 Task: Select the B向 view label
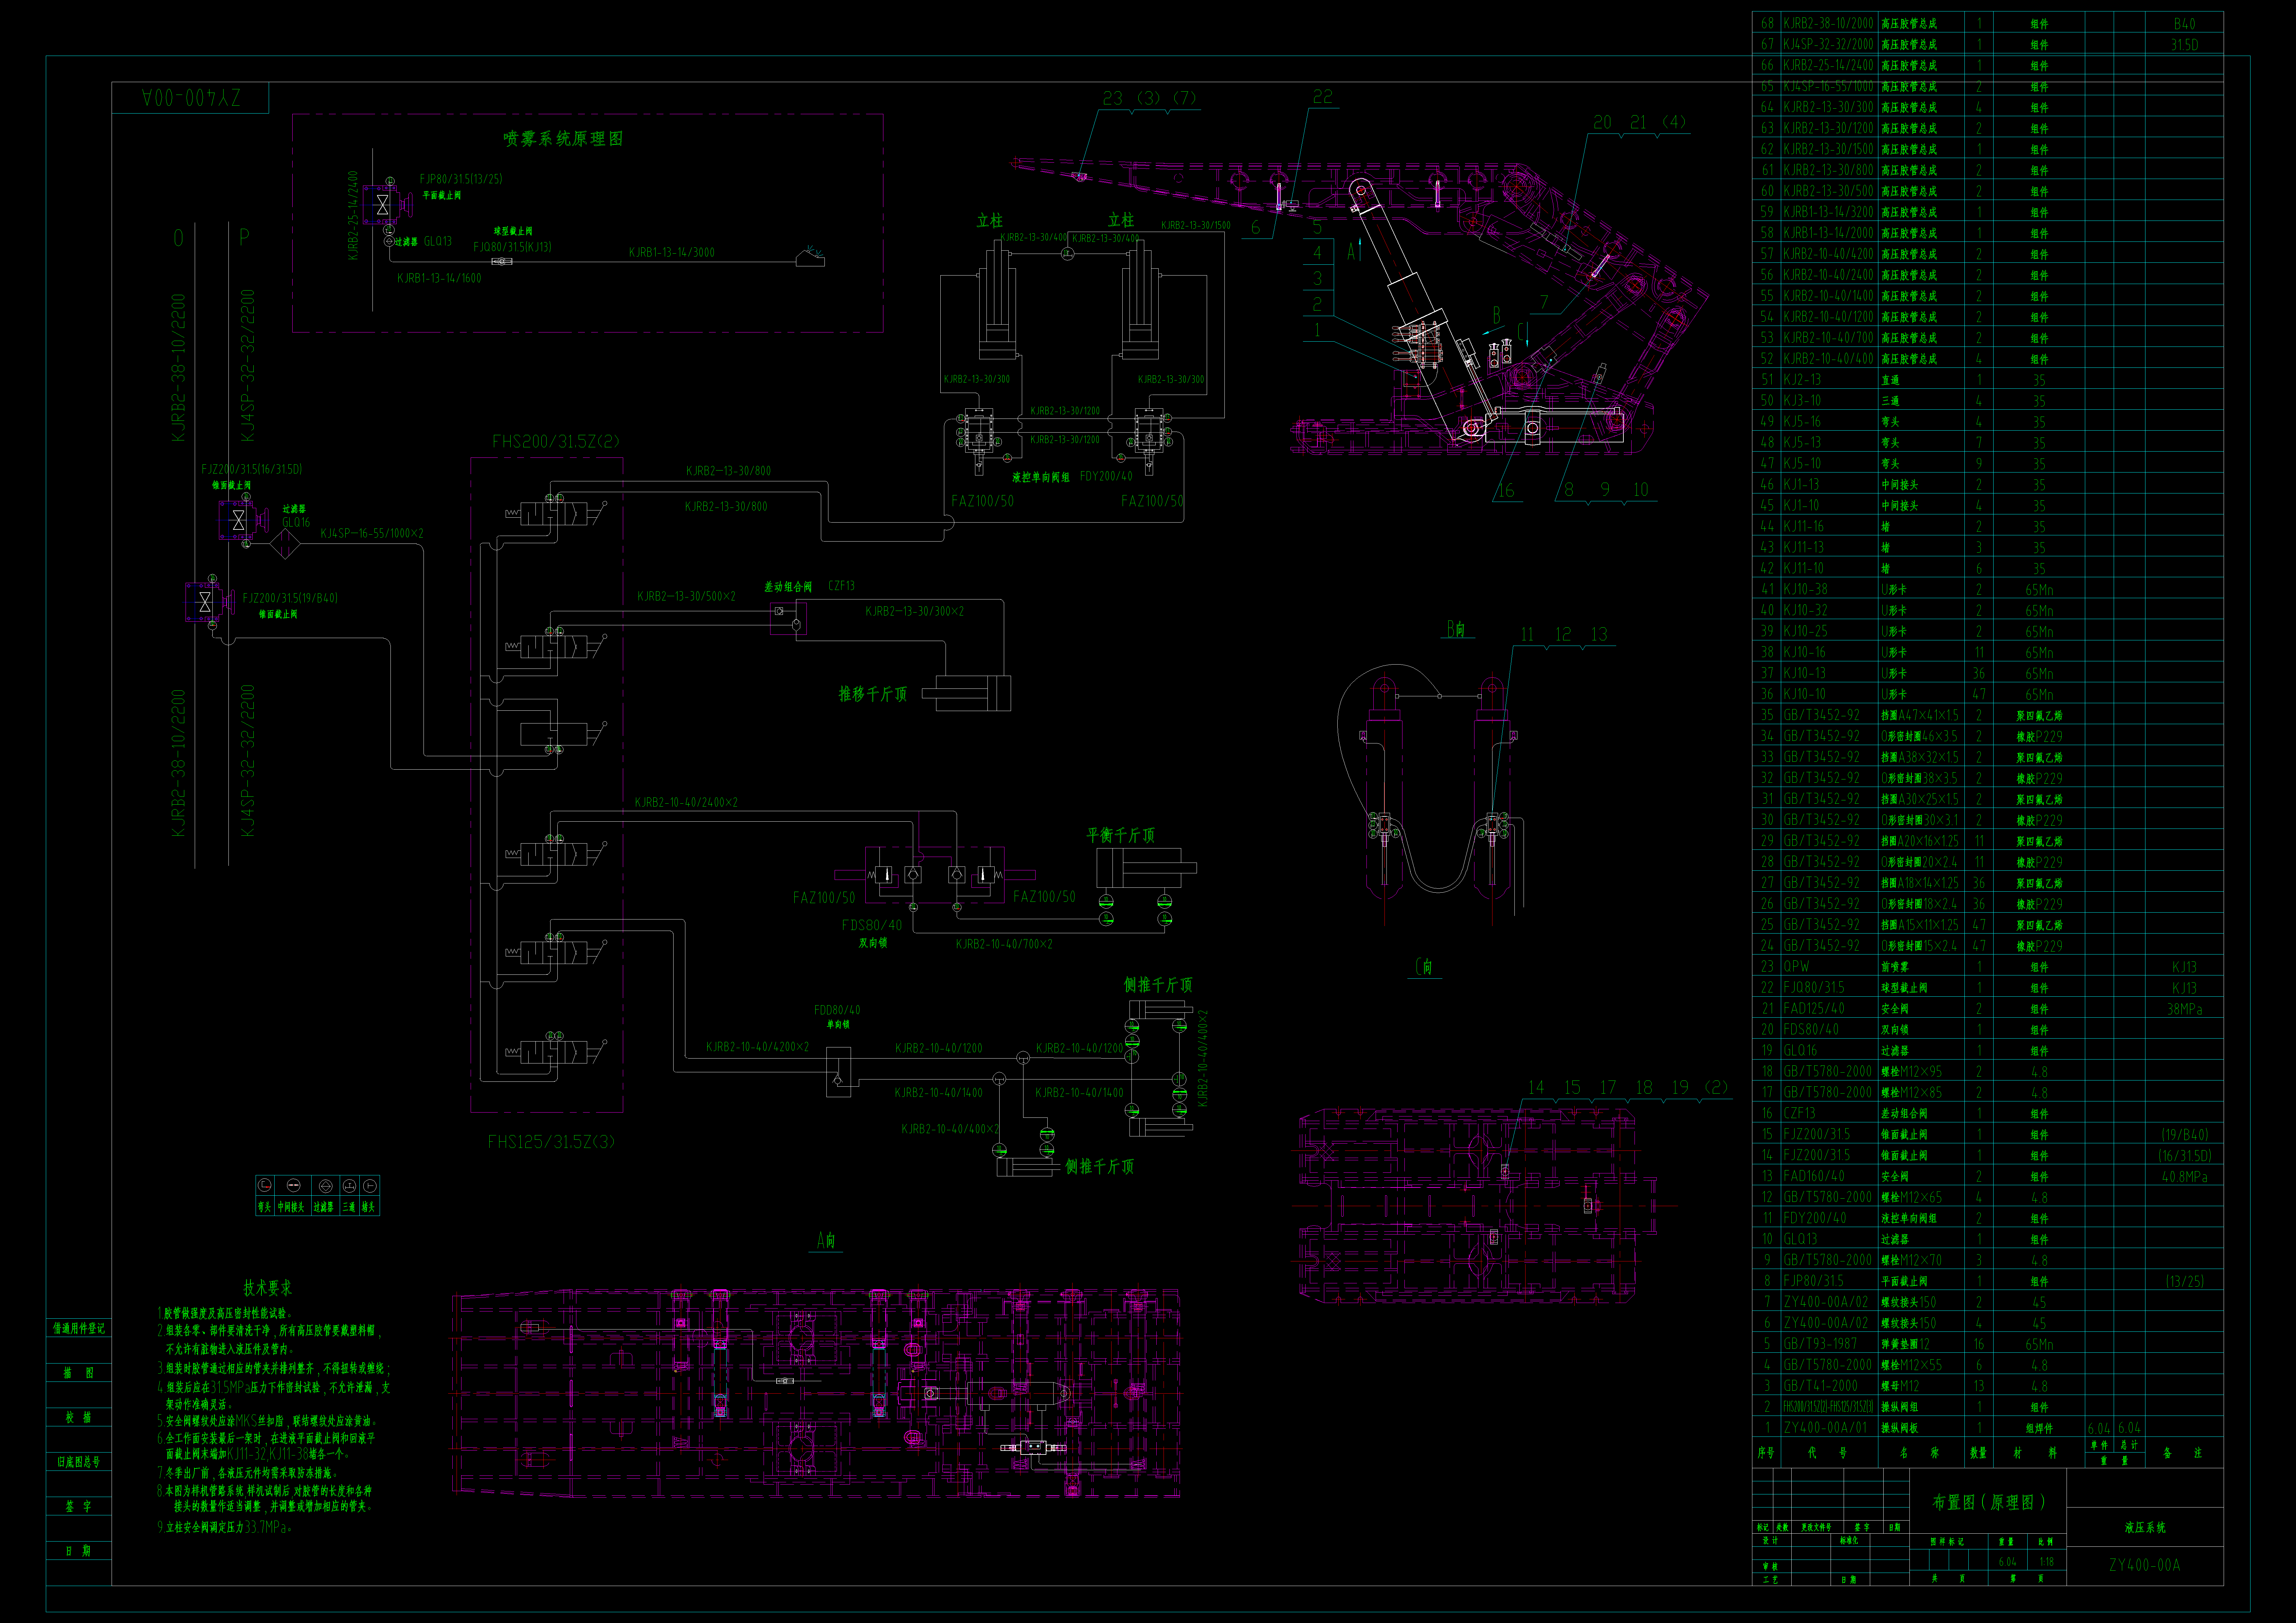[1456, 629]
